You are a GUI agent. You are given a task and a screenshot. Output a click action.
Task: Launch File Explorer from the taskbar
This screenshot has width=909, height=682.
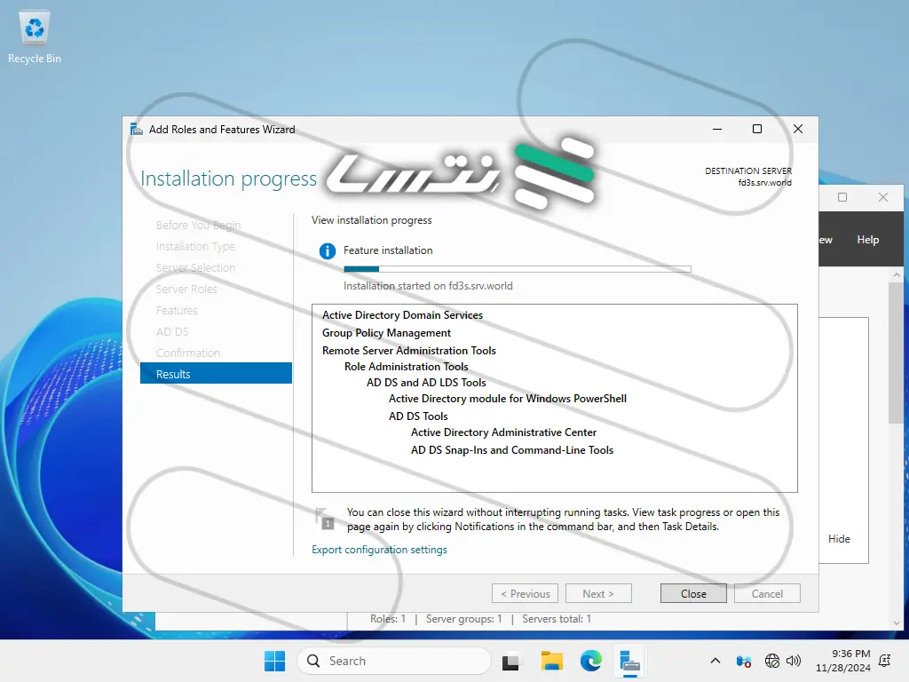tap(552, 661)
